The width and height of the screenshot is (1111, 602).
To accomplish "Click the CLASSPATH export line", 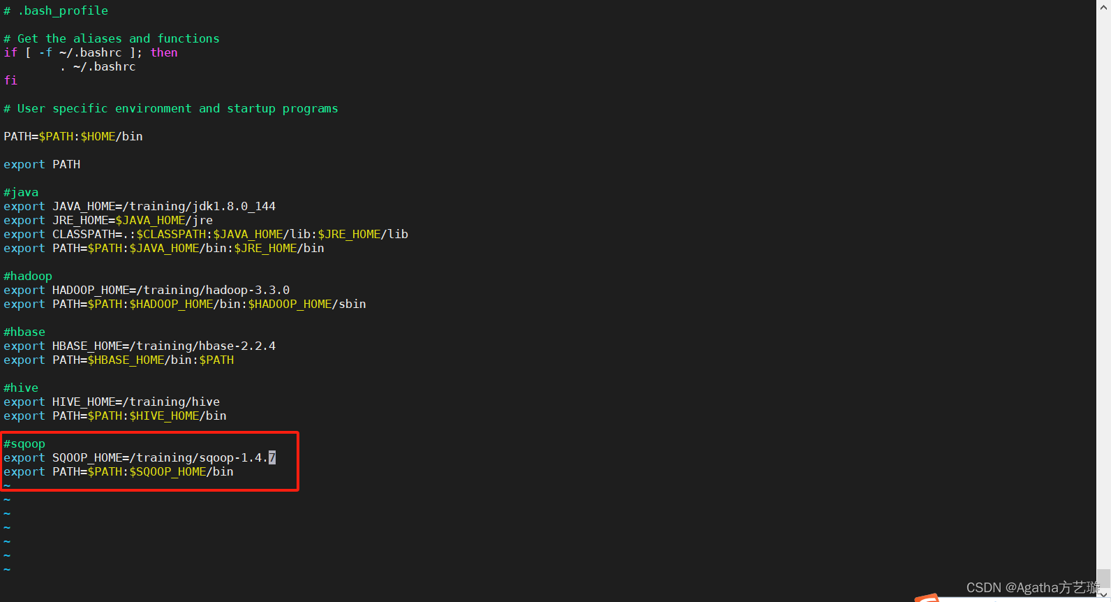I will pyautogui.click(x=206, y=234).
